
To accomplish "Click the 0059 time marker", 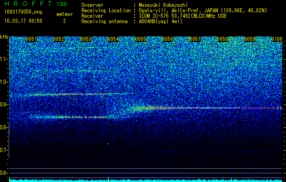I will coord(250,39).
